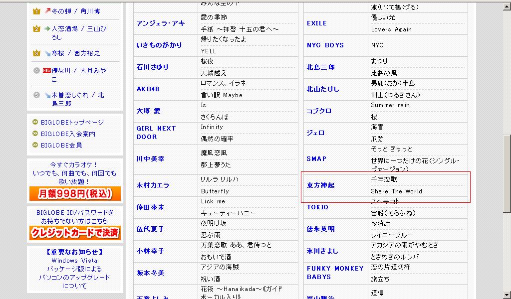Open artist NYC BOYS
This screenshot has height=299, width=511.
pos(325,45)
